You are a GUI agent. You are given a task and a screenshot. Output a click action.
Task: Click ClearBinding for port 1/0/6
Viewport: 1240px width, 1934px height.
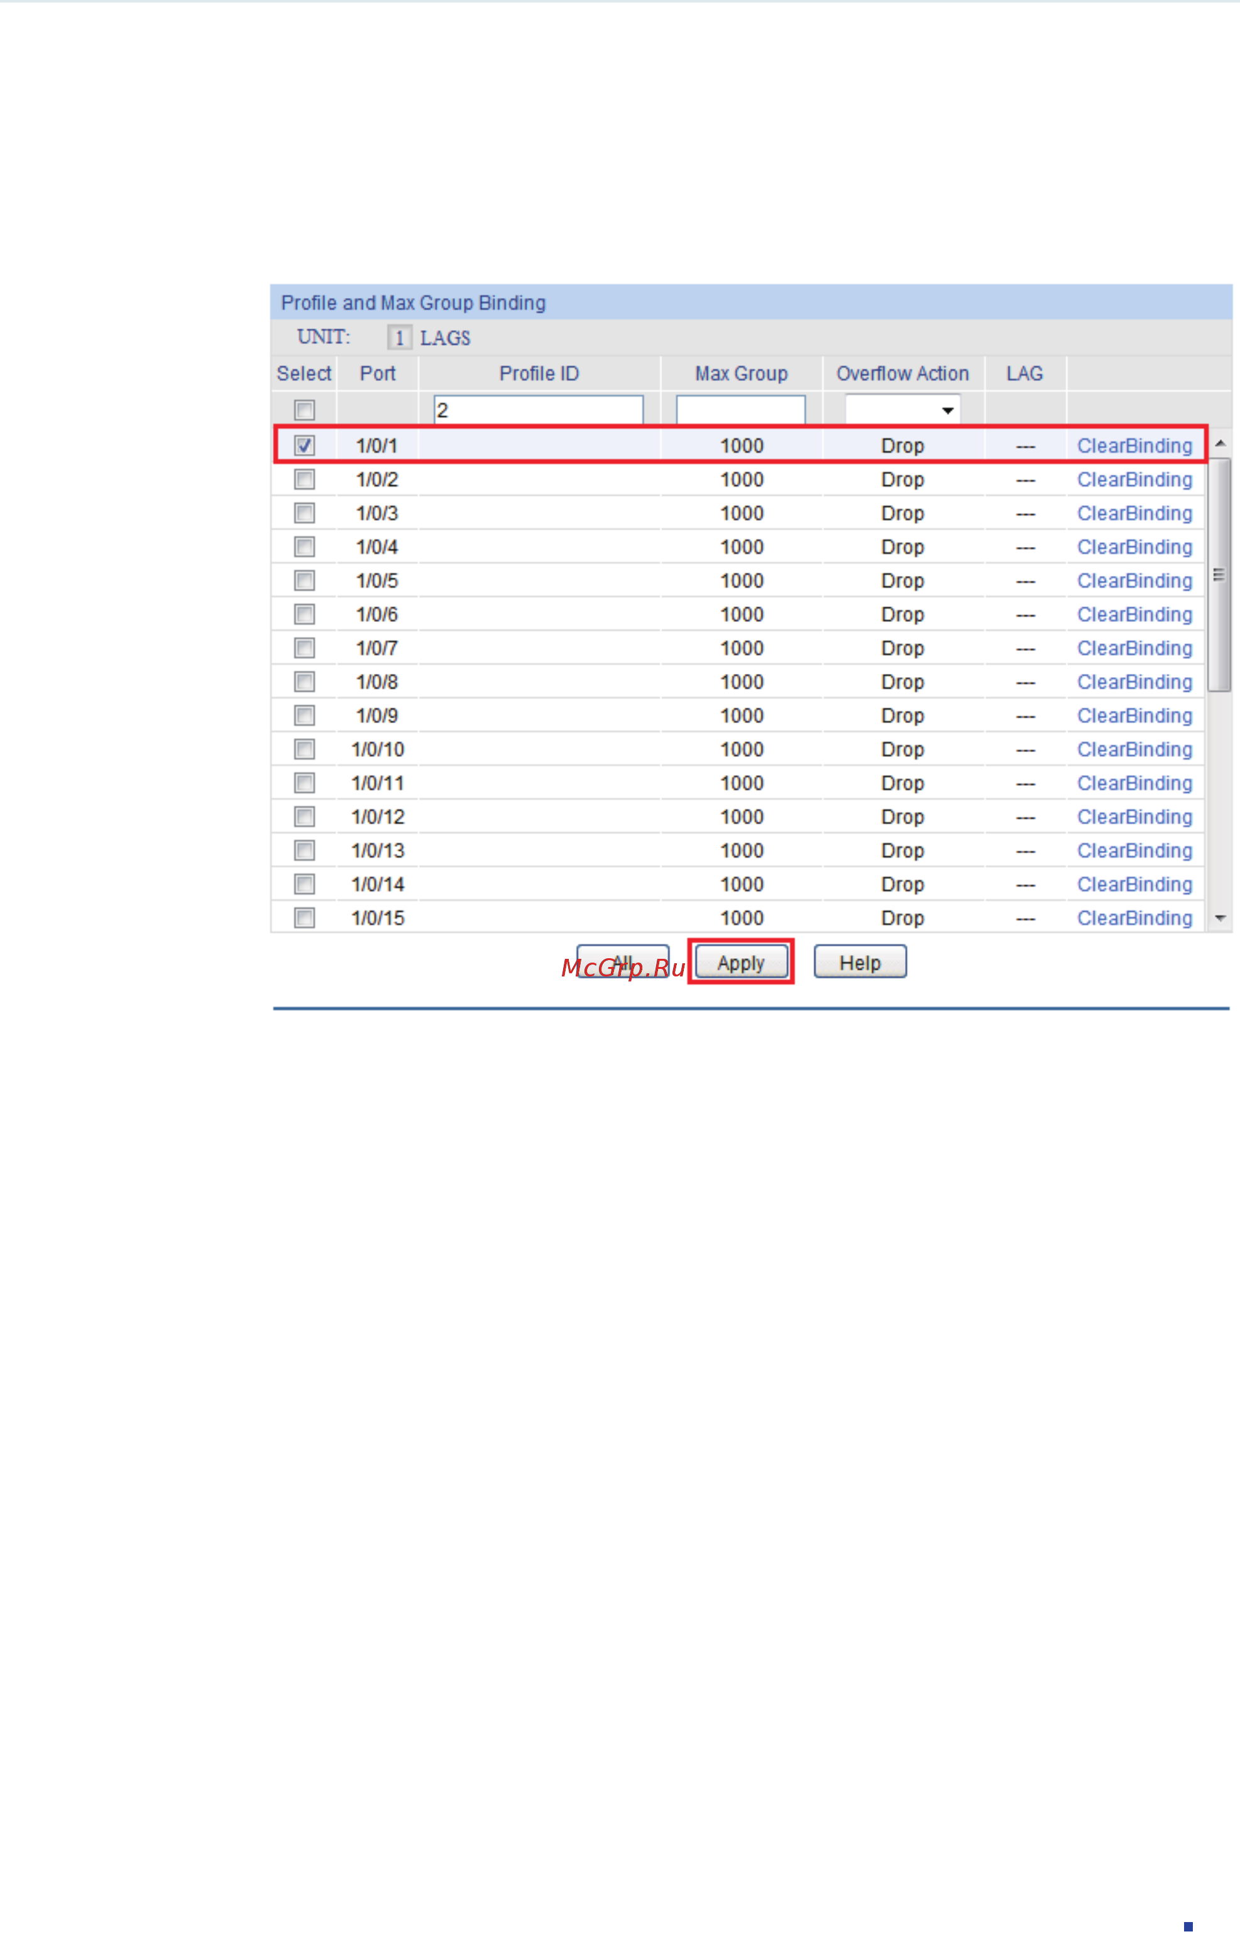click(x=1134, y=616)
